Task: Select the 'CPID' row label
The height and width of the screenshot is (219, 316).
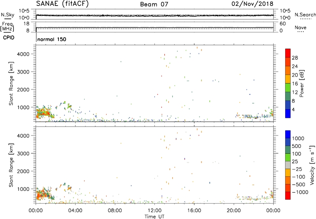Action: pyautogui.click(x=9, y=38)
